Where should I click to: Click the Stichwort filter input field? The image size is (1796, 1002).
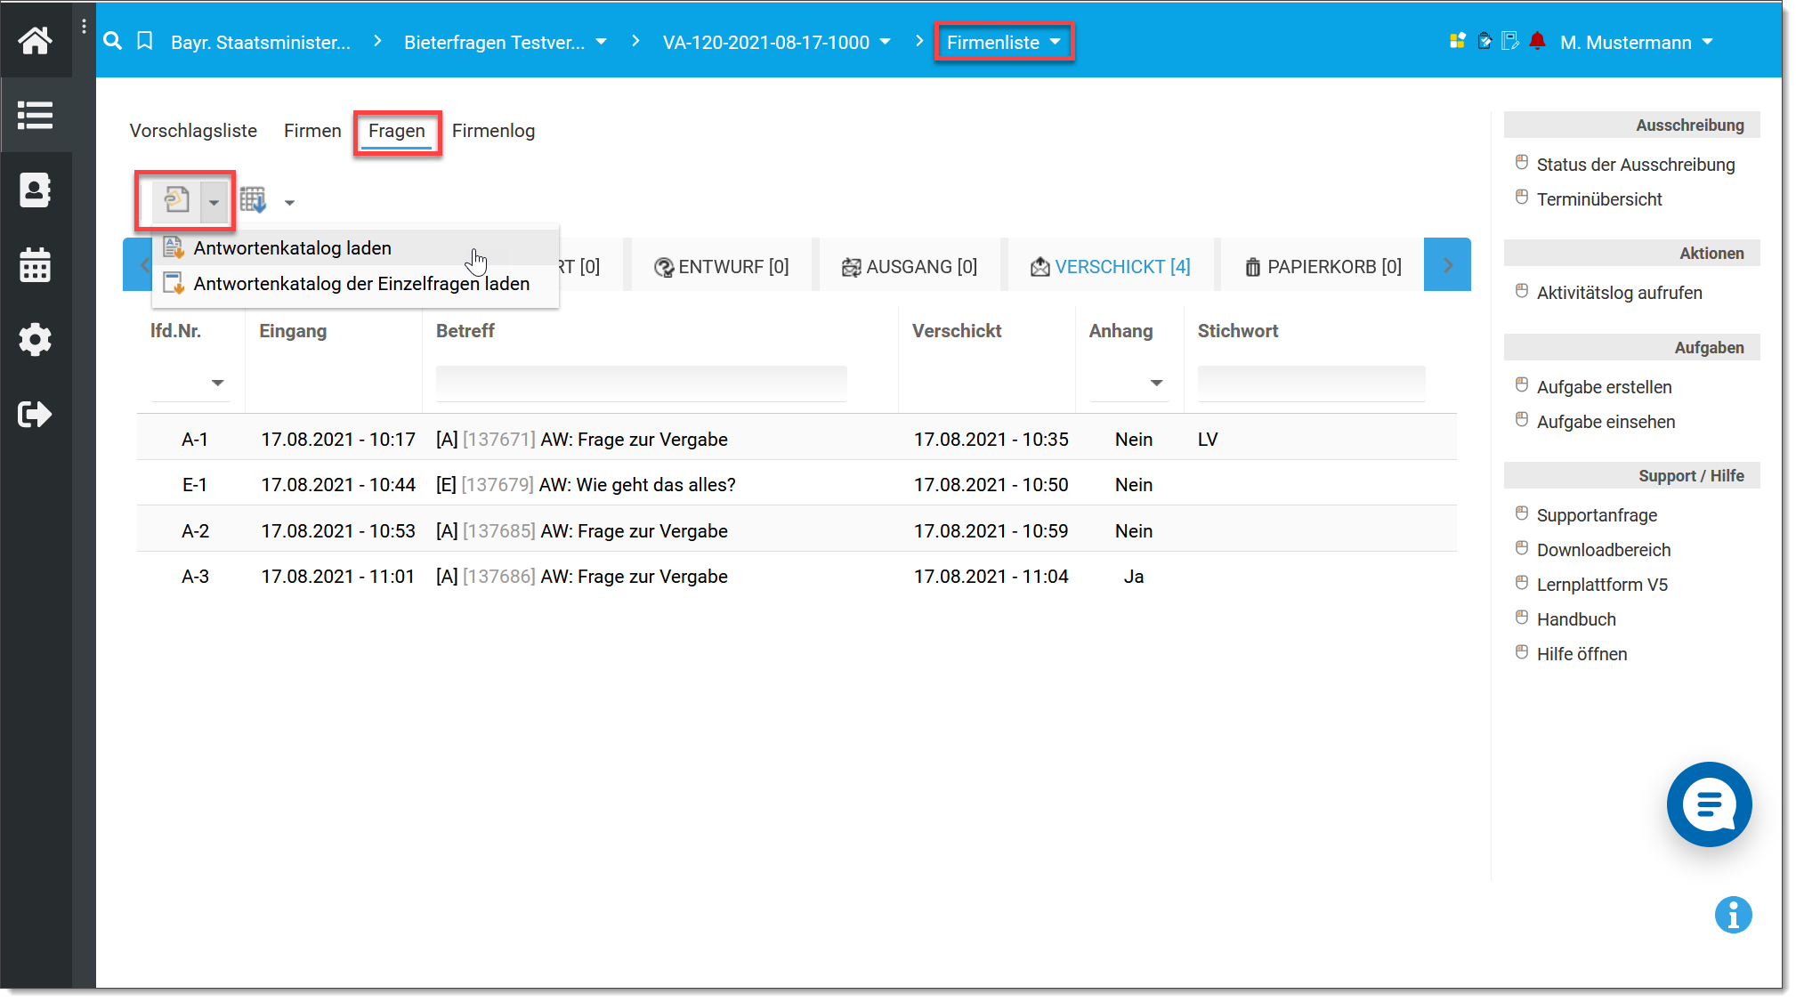coord(1311,384)
